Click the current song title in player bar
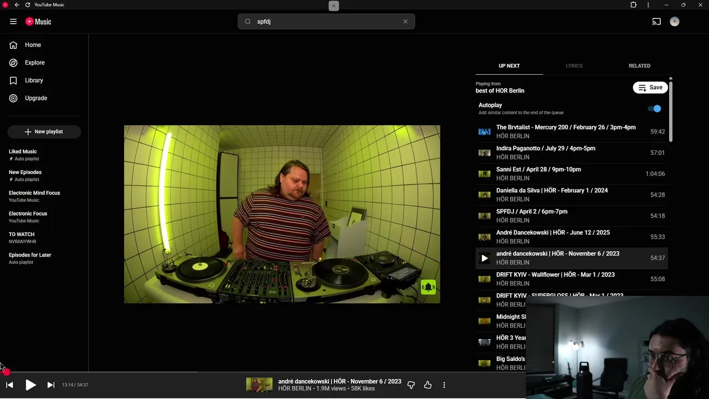The image size is (709, 399). [340, 381]
